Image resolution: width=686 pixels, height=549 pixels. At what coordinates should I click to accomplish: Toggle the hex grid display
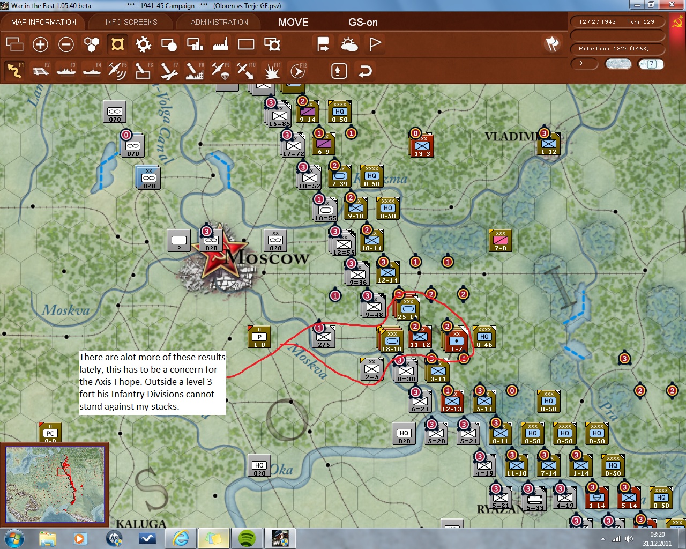click(92, 44)
